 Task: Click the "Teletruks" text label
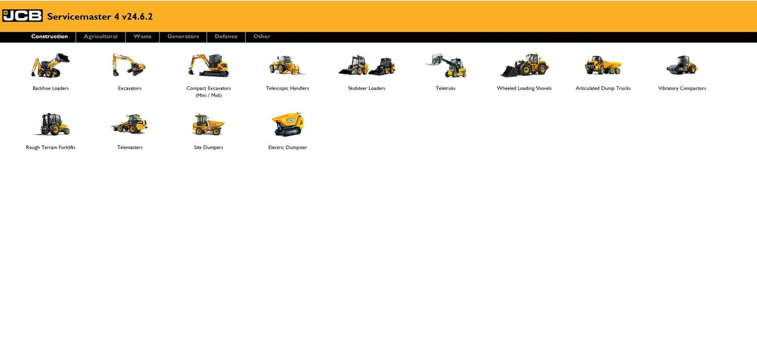(446, 89)
